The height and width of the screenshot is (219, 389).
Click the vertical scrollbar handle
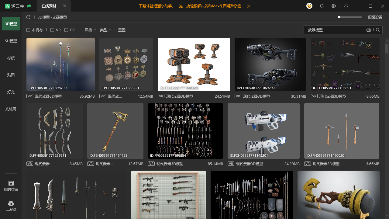click(387, 49)
